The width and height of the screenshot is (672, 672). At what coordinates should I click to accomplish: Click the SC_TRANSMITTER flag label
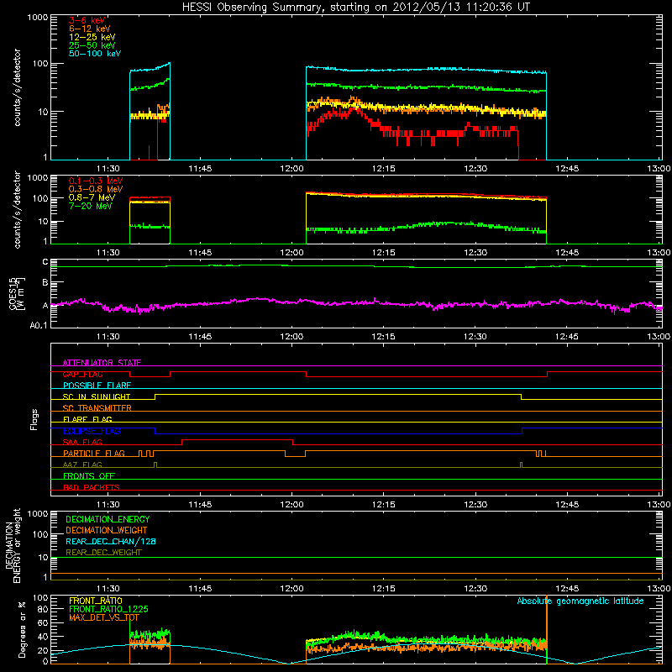[97, 408]
